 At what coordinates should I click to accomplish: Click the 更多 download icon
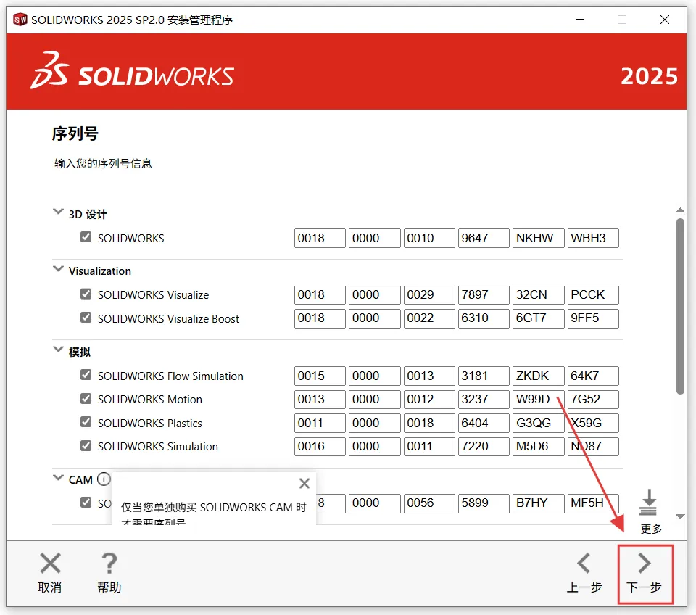tap(648, 502)
